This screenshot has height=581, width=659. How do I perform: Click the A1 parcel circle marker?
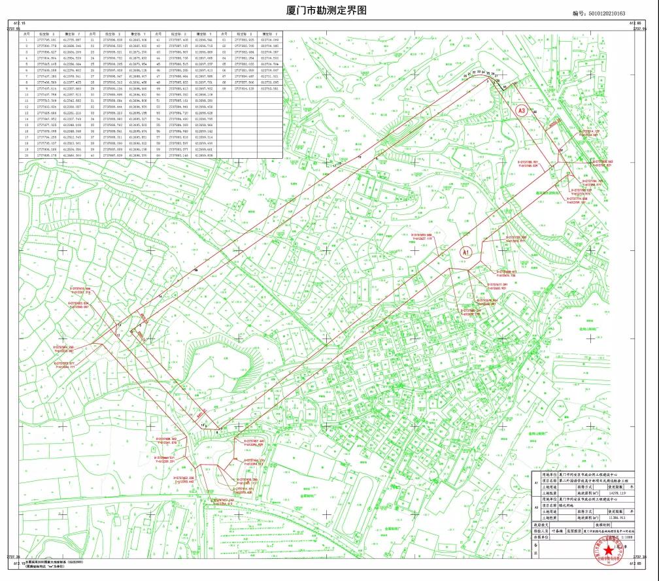[x=465, y=252]
